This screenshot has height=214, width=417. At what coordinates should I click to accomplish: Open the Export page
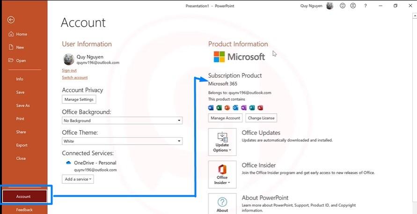(22, 145)
